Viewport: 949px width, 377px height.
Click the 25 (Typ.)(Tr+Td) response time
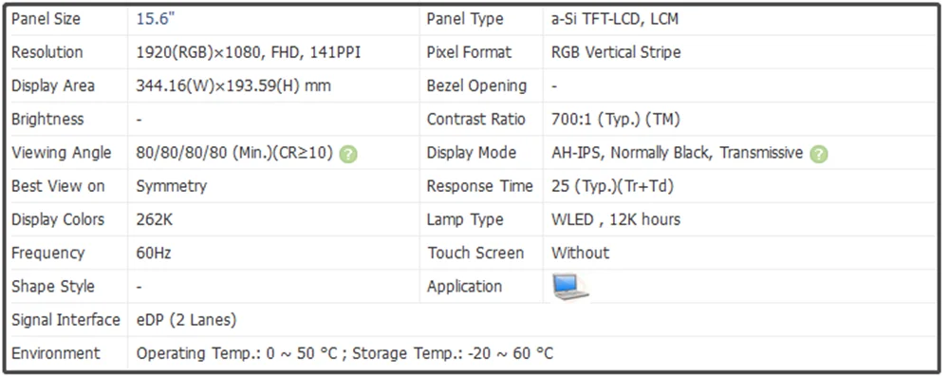(x=612, y=186)
